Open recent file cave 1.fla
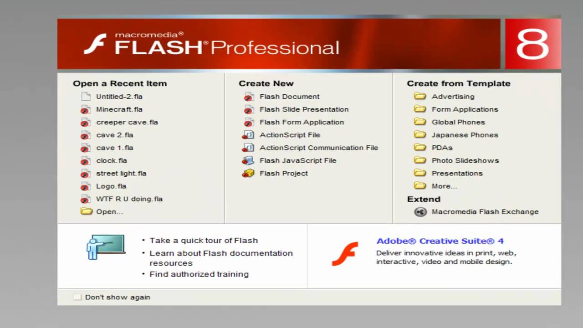 point(115,148)
